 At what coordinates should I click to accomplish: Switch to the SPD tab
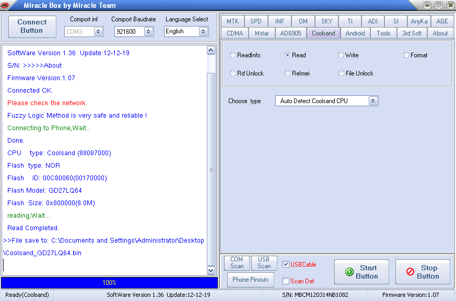256,21
